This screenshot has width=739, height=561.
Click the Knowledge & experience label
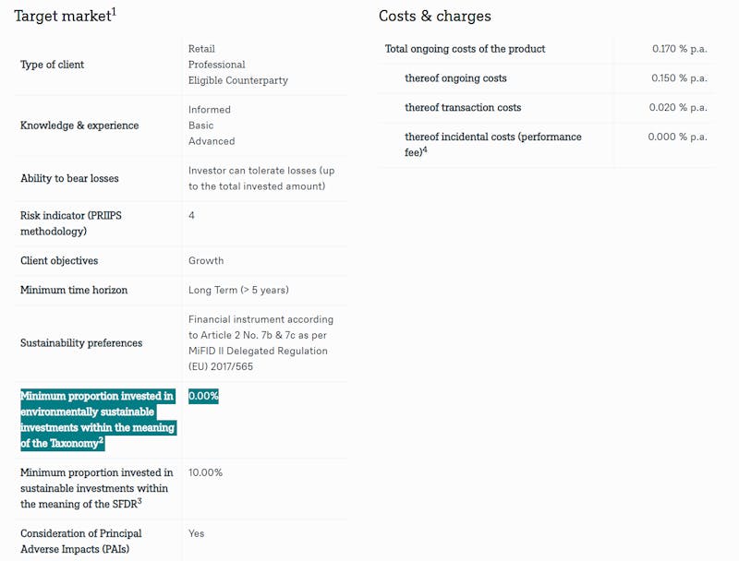tap(79, 125)
